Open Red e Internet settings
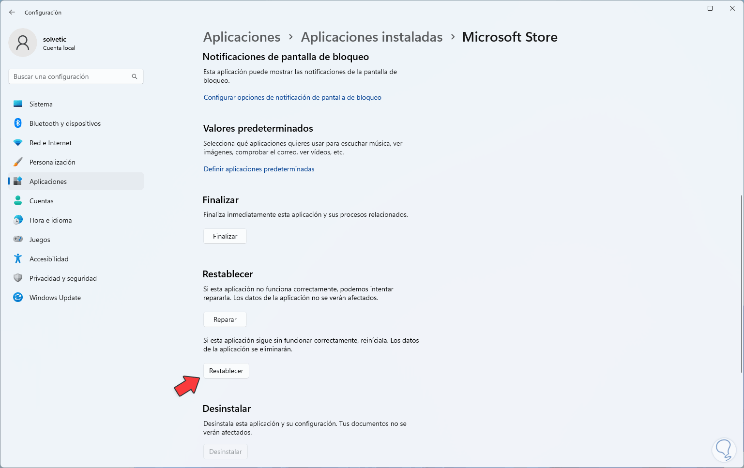Viewport: 744px width, 468px height. point(50,143)
